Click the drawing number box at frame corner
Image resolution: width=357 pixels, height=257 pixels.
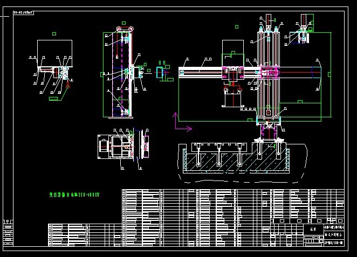click(x=23, y=13)
